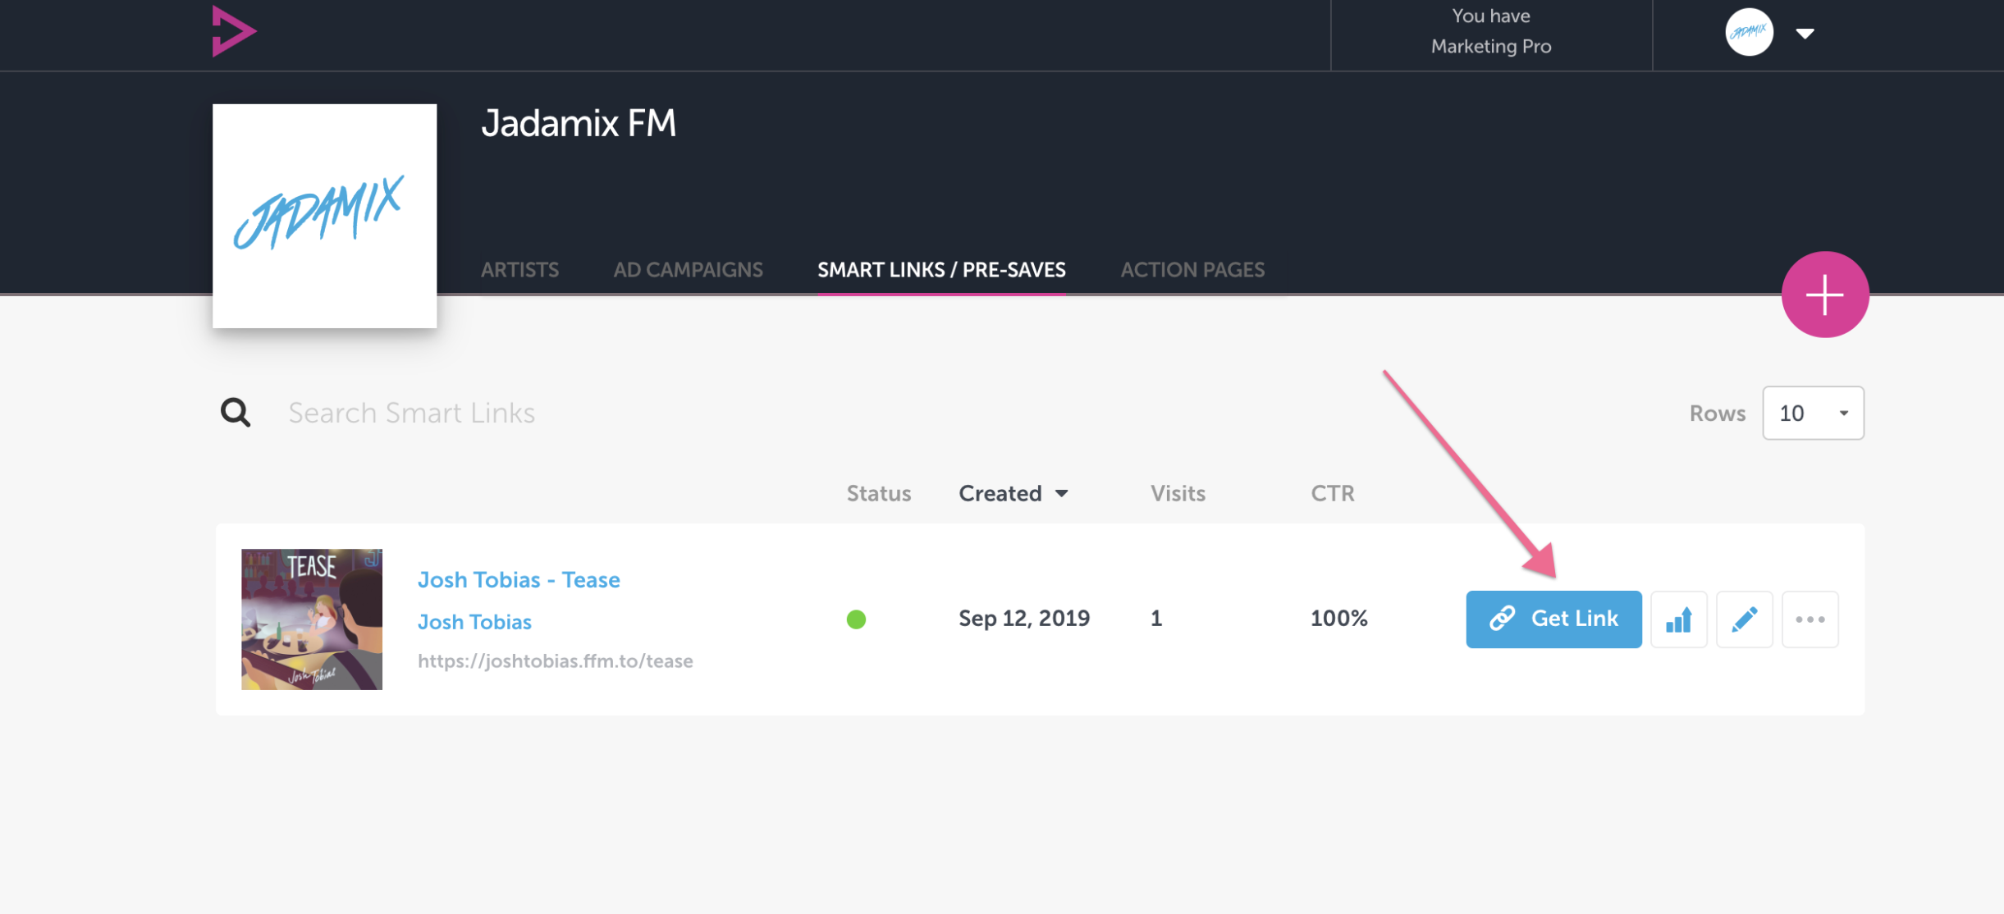Switch to the Artists tab
Screen dimensions: 2004x914
tap(519, 270)
